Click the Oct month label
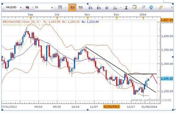Image resolution: width=176 pixels, height=113 pixels. (x=57, y=15)
